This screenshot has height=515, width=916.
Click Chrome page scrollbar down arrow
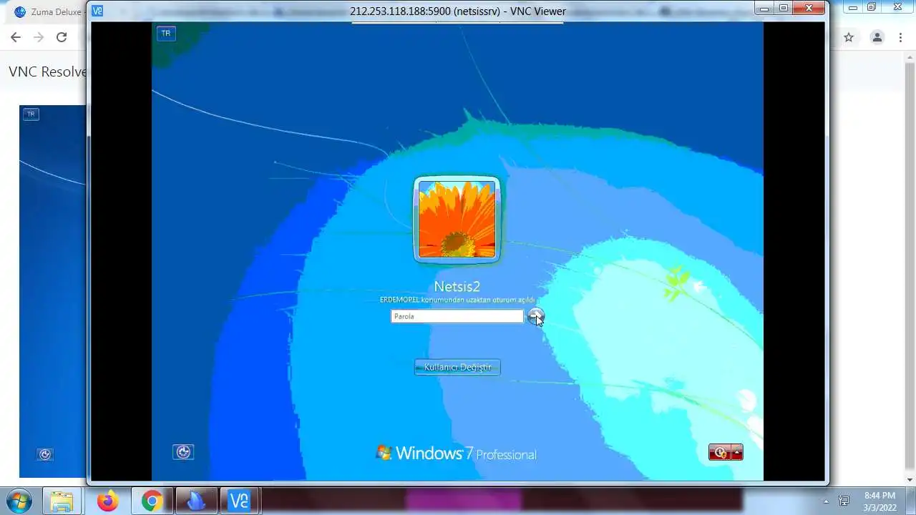click(910, 480)
